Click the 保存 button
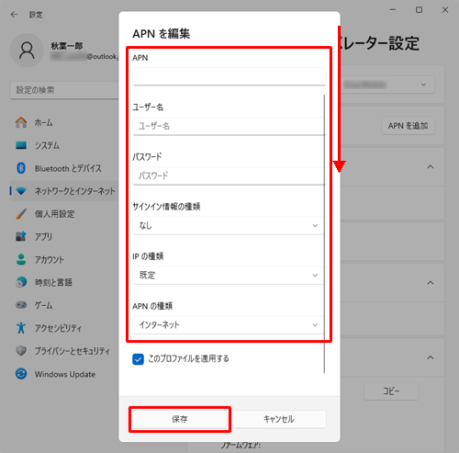The height and width of the screenshot is (453, 459). click(x=180, y=419)
